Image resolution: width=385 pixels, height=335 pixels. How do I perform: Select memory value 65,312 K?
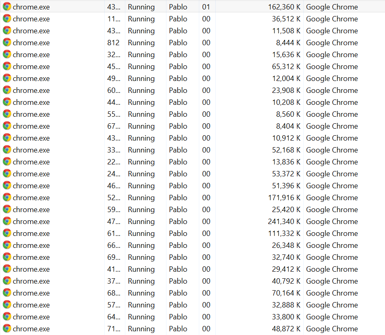[286, 66]
